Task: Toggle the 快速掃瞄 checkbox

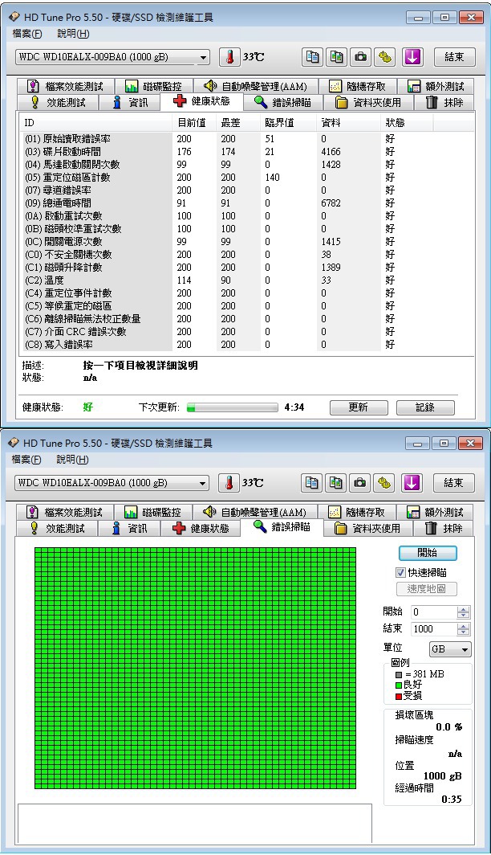Action: click(x=400, y=572)
